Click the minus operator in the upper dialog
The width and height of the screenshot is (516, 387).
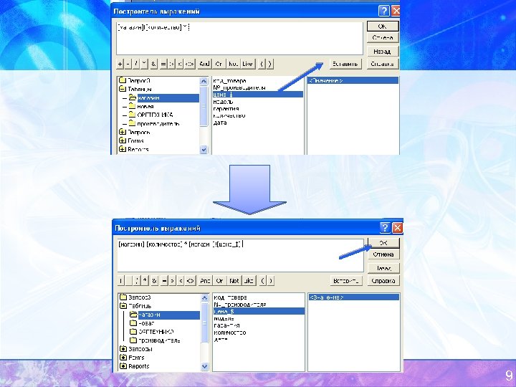[128, 64]
